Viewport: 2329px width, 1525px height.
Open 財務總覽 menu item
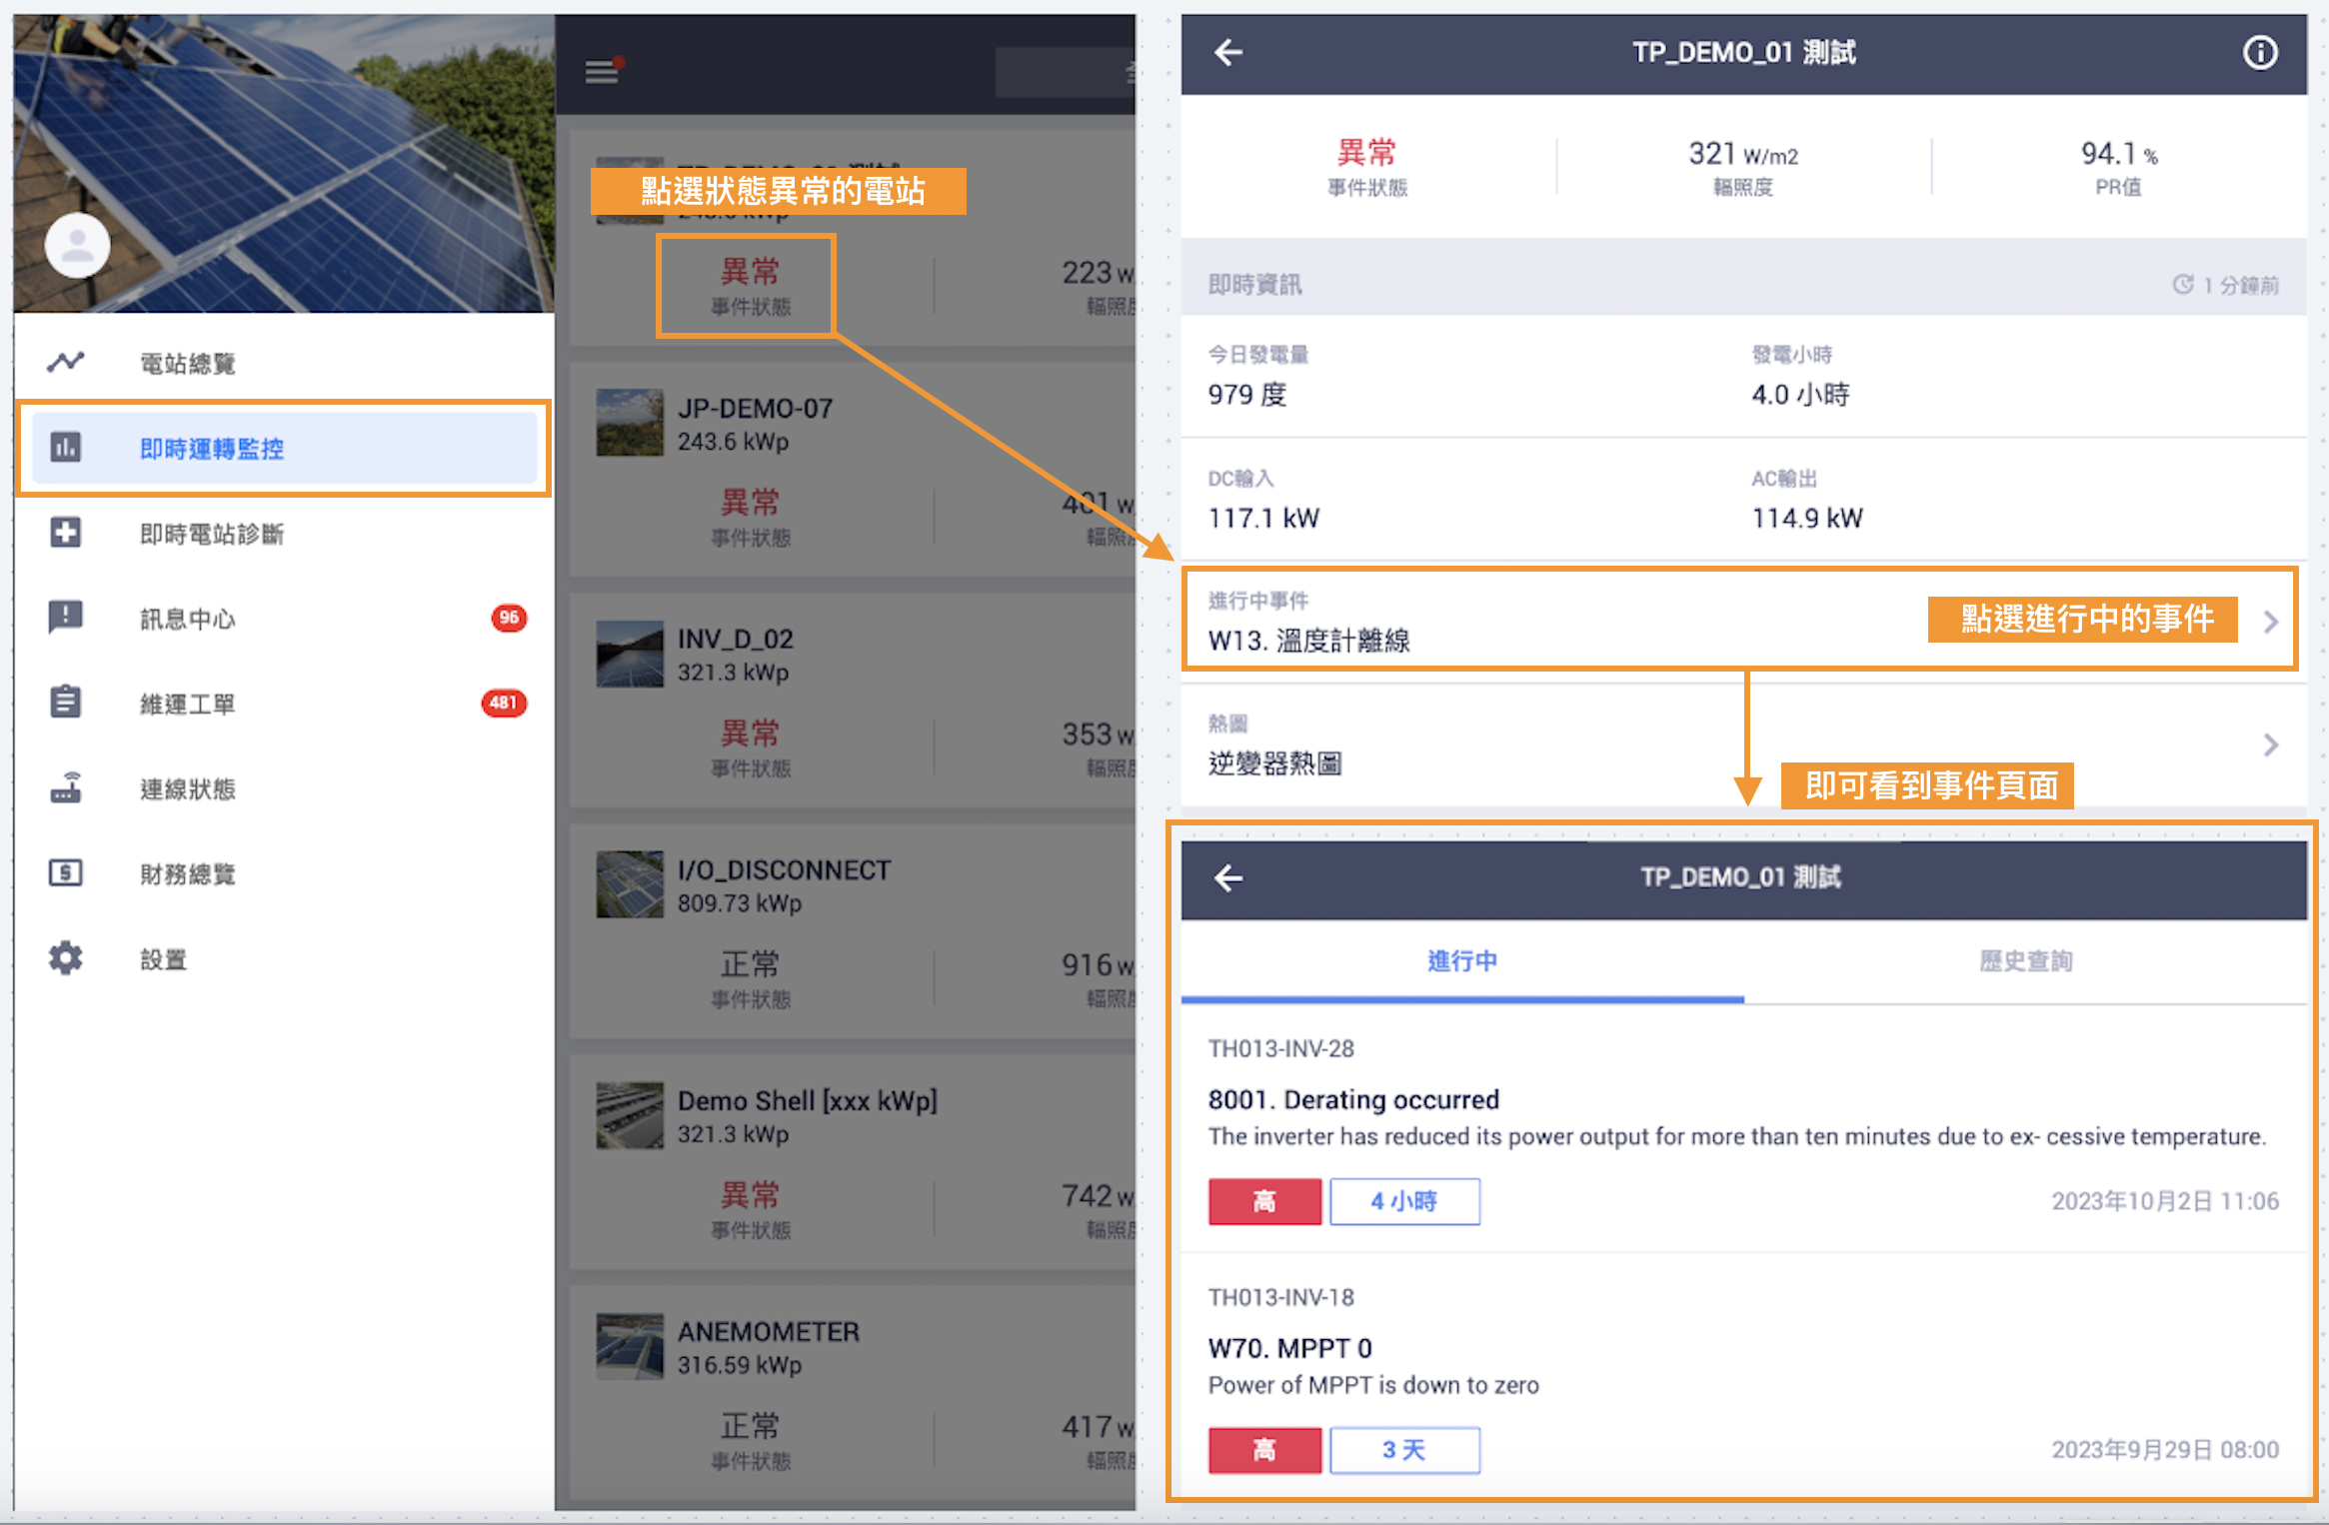click(284, 874)
